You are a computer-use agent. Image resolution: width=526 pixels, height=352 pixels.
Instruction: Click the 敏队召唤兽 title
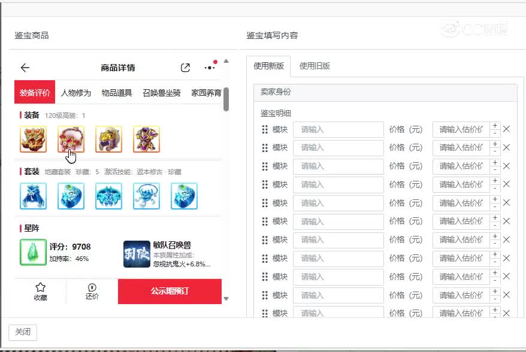point(172,245)
